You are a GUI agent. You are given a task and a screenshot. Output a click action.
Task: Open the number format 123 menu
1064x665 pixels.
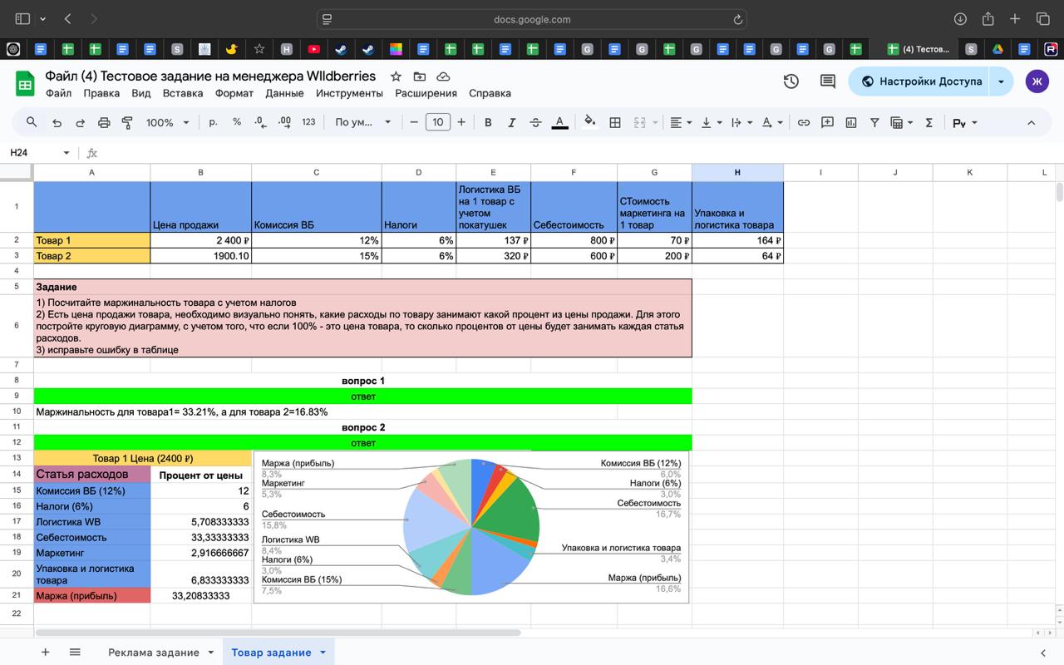(x=308, y=122)
